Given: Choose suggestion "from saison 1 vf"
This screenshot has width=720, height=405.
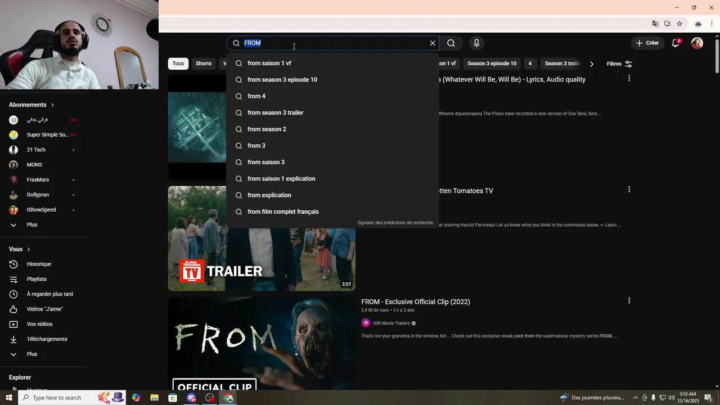Looking at the screenshot, I should click(x=332, y=64).
